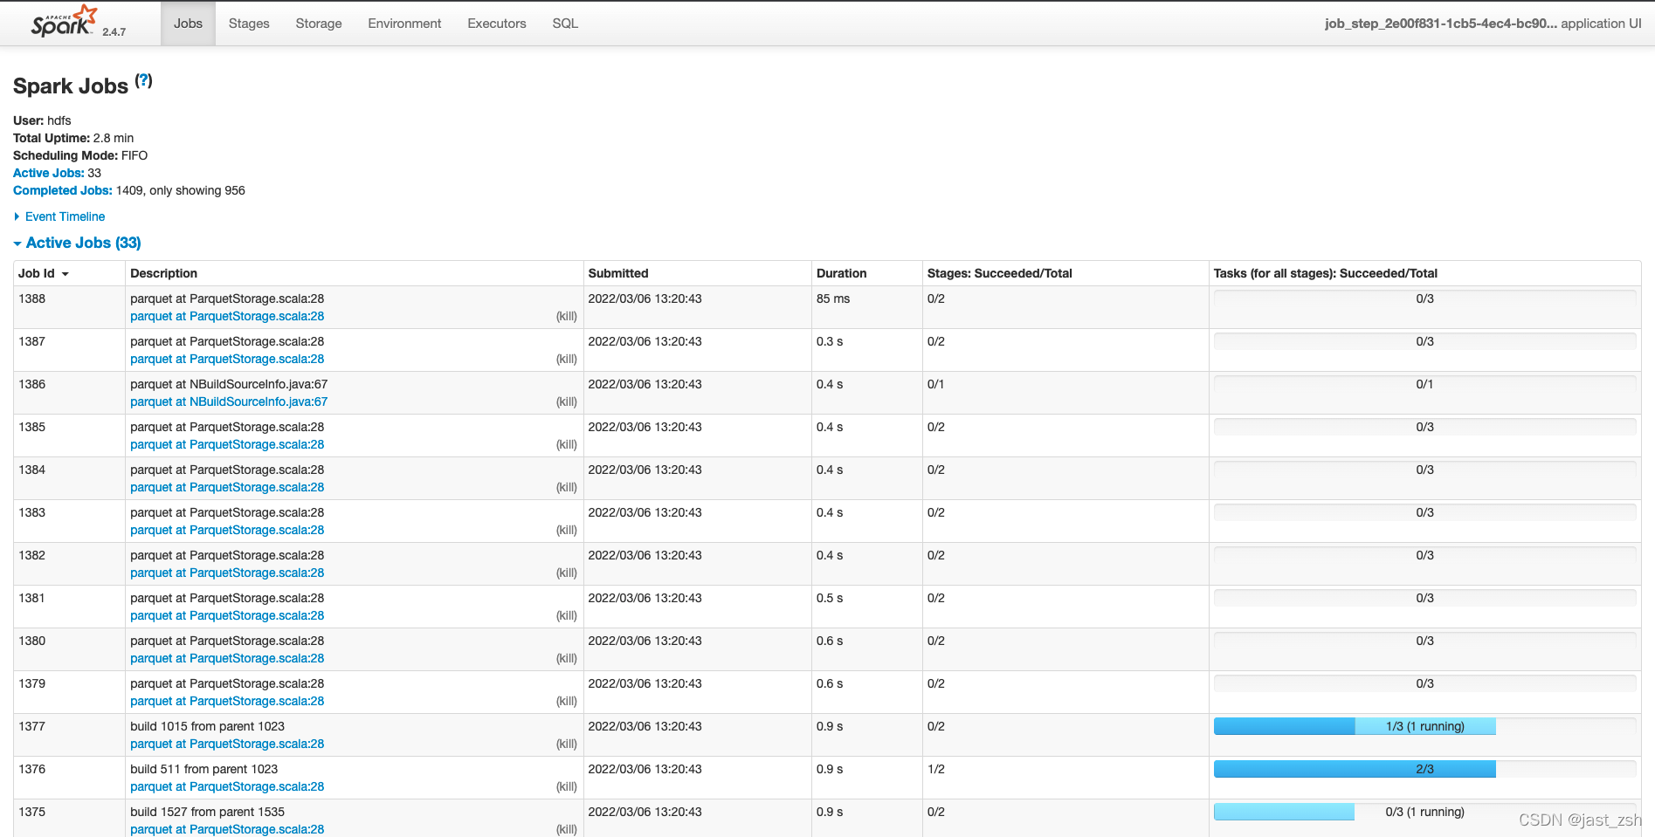The height and width of the screenshot is (837, 1655).
Task: Open parquet link for job 1380
Action: 227,658
